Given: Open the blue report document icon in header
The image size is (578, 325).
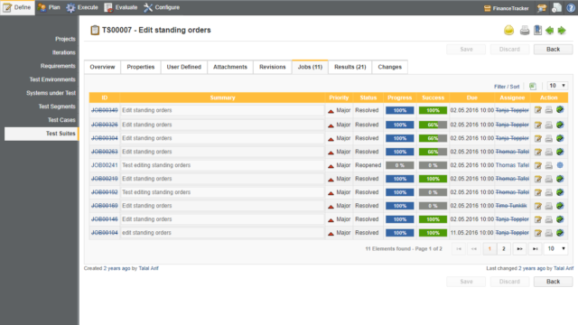Looking at the screenshot, I should tap(538, 30).
